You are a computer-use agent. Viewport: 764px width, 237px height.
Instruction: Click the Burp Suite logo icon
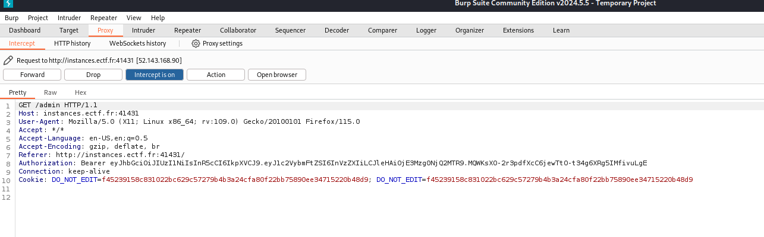[x=8, y=5]
